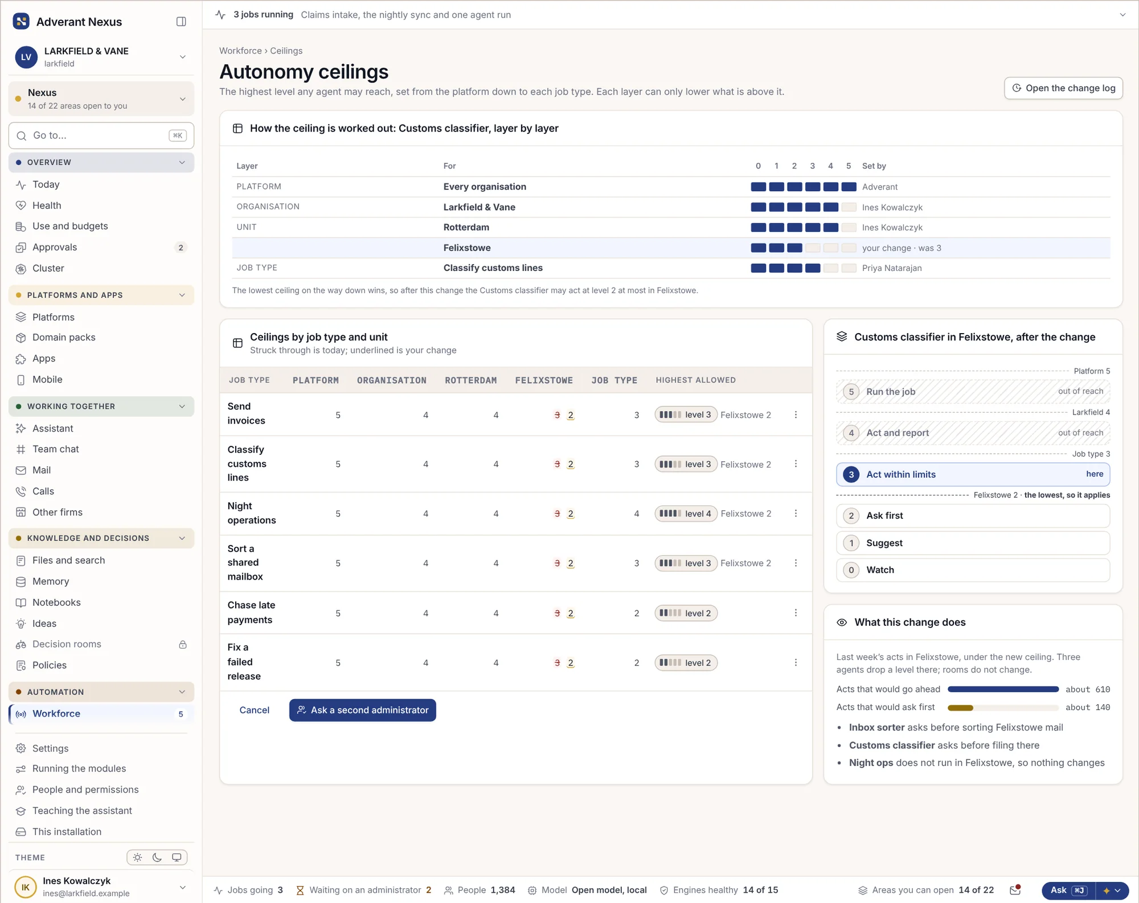Viewport: 1139px width, 903px height.
Task: Expand the Larkfield & Vane organisation switcher
Action: click(182, 57)
